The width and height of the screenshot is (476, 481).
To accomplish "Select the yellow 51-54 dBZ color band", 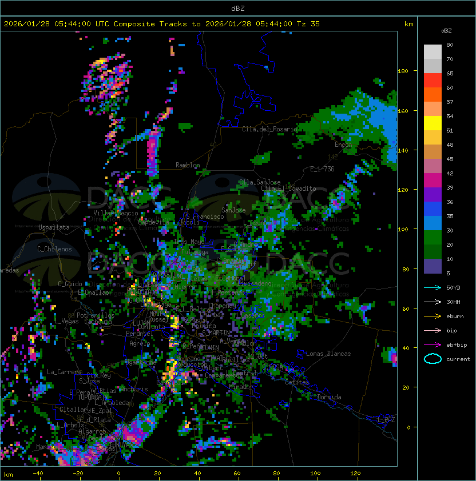I will coord(433,123).
